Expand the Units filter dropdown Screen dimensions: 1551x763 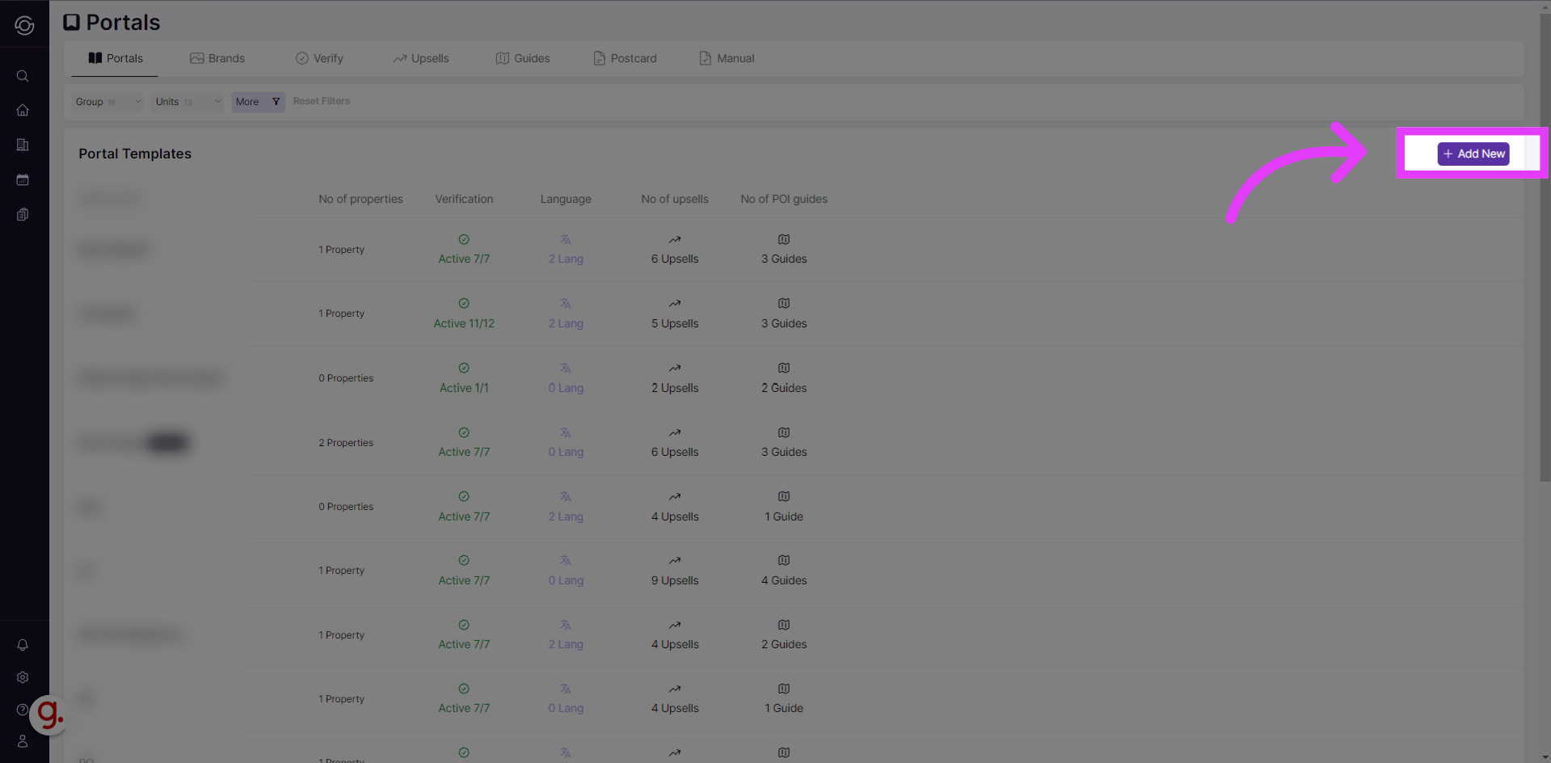(x=188, y=102)
